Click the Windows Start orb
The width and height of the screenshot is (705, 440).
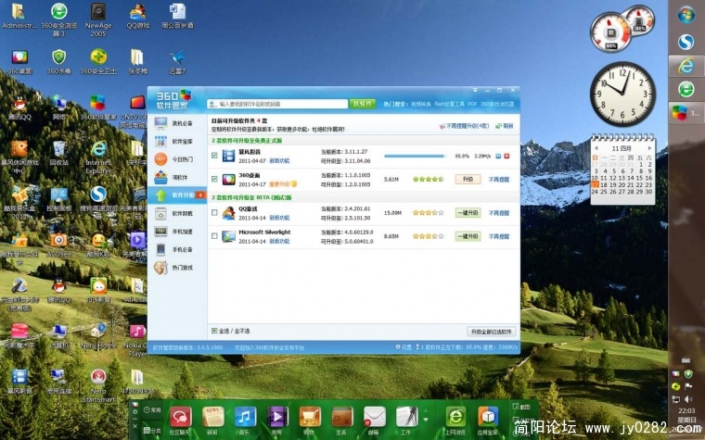[x=686, y=16]
